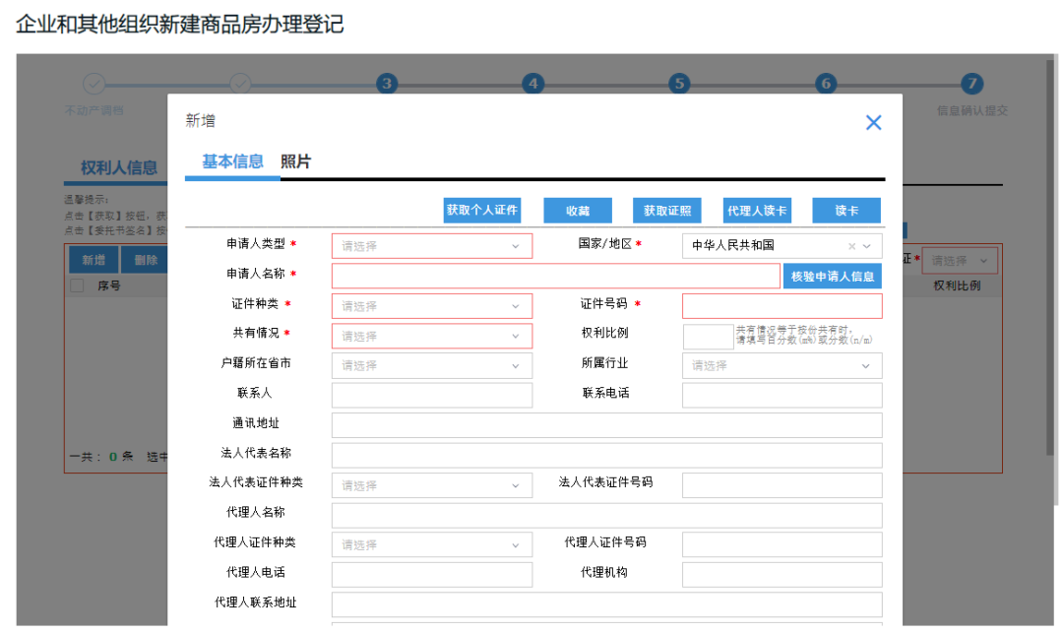Open the 法人代表证件种类 dropdown

[x=431, y=484]
